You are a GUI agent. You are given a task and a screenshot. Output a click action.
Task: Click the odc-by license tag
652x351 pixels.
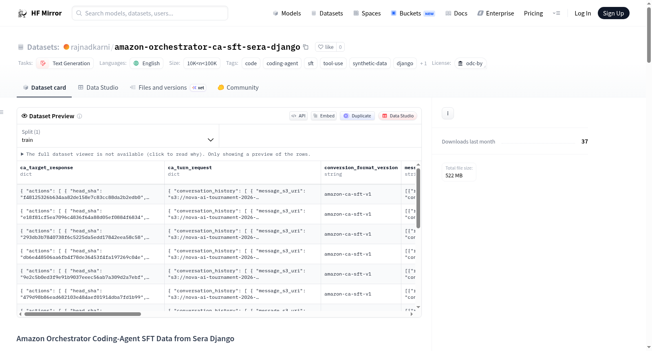470,63
